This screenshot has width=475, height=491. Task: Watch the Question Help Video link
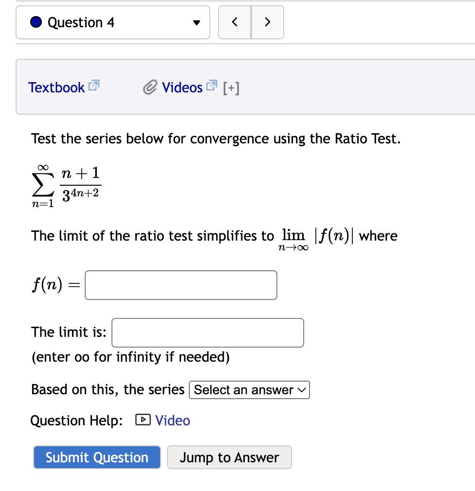pos(172,420)
